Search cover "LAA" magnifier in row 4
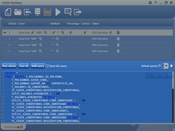 (x=41, y=51)
